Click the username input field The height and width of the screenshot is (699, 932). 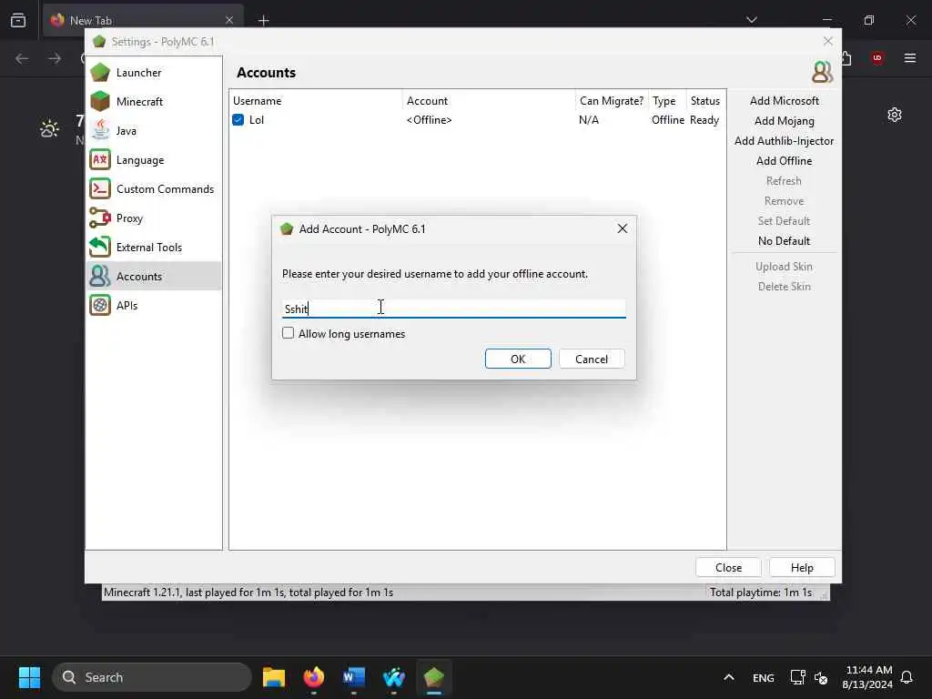tap(453, 309)
